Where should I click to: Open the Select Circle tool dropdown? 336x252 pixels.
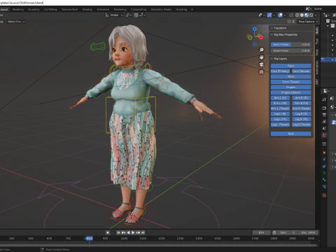(x=15, y=22)
